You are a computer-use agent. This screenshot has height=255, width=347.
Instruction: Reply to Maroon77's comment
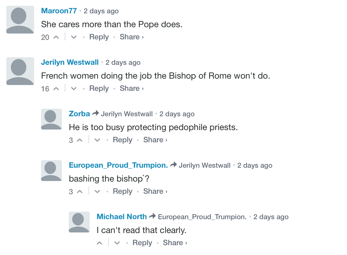[x=99, y=37]
